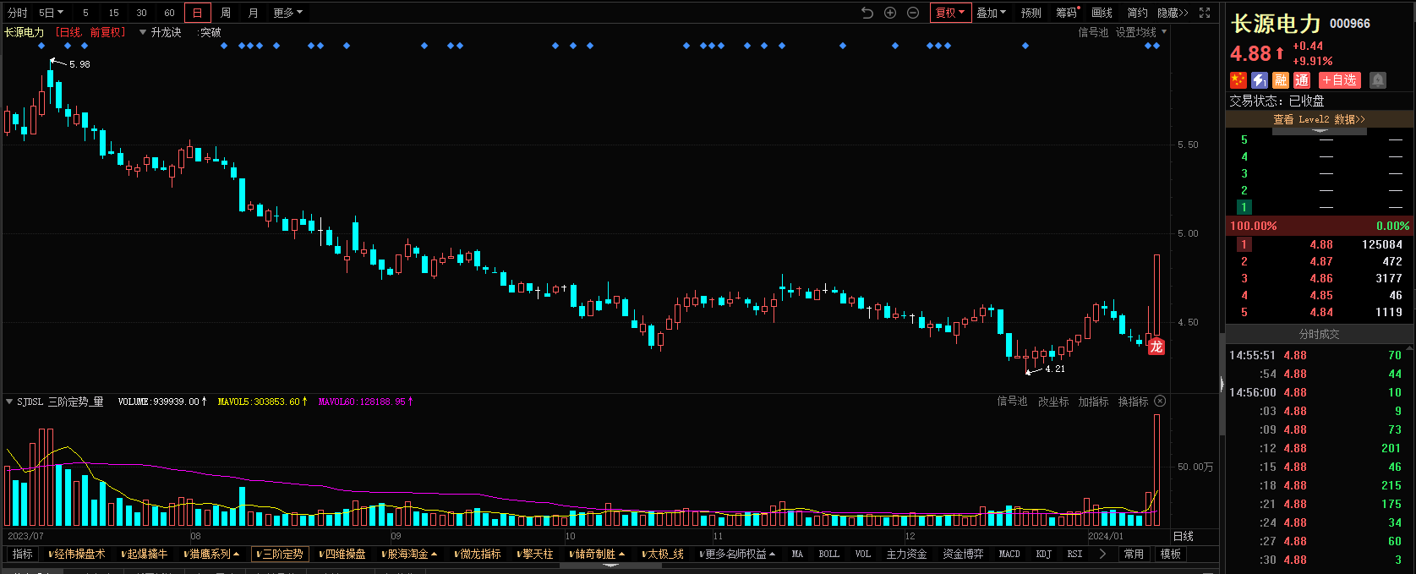Expand 股海淘金 submenu
The height and width of the screenshot is (574, 1416).
(410, 554)
